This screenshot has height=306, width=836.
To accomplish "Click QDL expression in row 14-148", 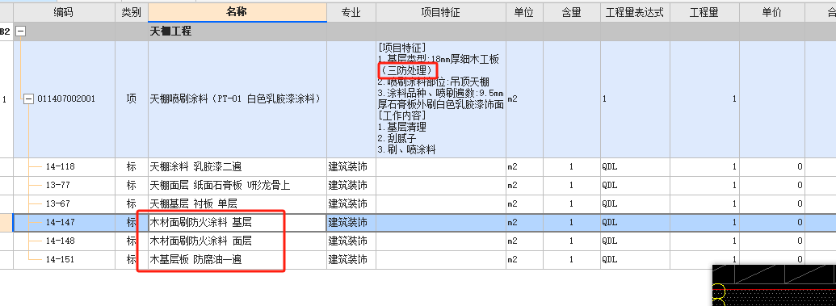I will [635, 241].
